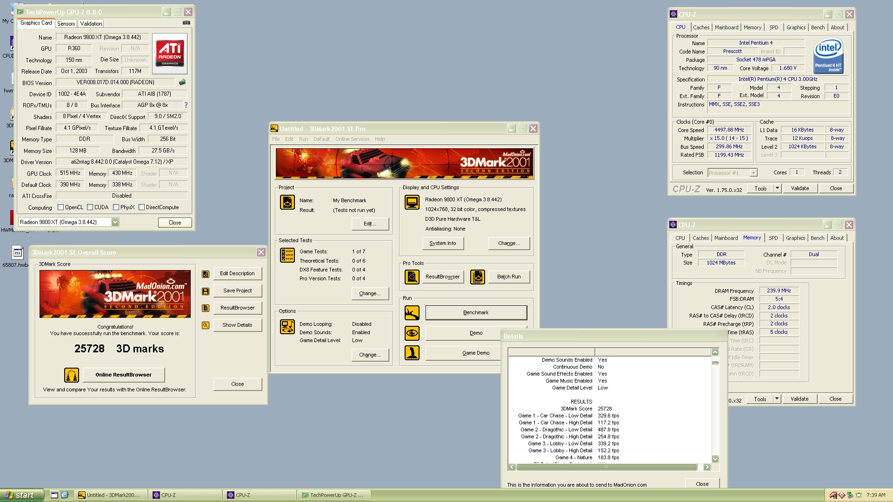The image size is (893, 502).
Task: Click the Bus Interface question mark icon
Action: point(186,105)
